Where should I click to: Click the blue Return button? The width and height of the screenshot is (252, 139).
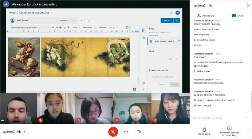(167, 20)
